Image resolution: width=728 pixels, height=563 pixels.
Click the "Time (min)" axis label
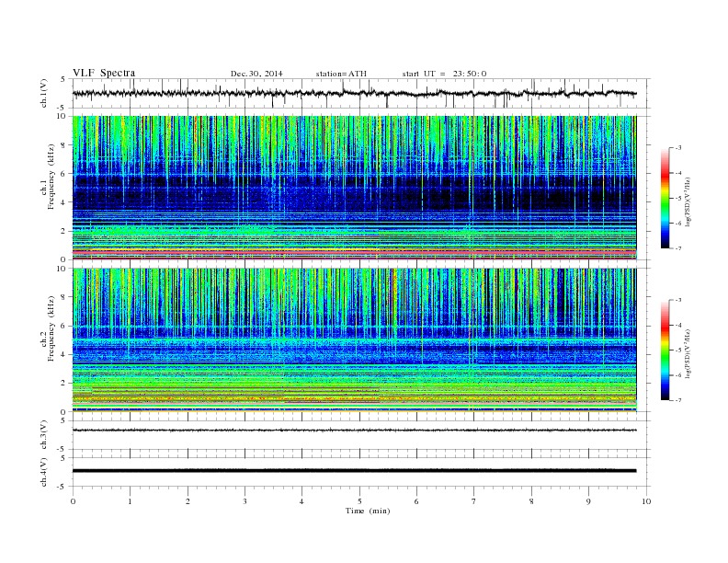tap(368, 511)
